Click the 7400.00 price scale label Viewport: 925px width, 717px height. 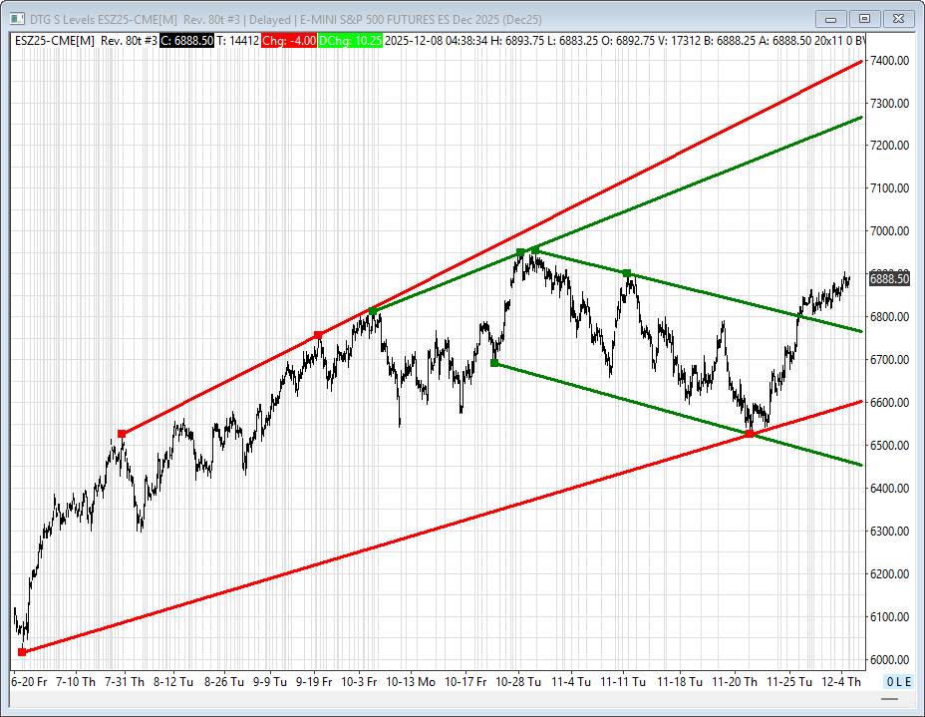888,61
